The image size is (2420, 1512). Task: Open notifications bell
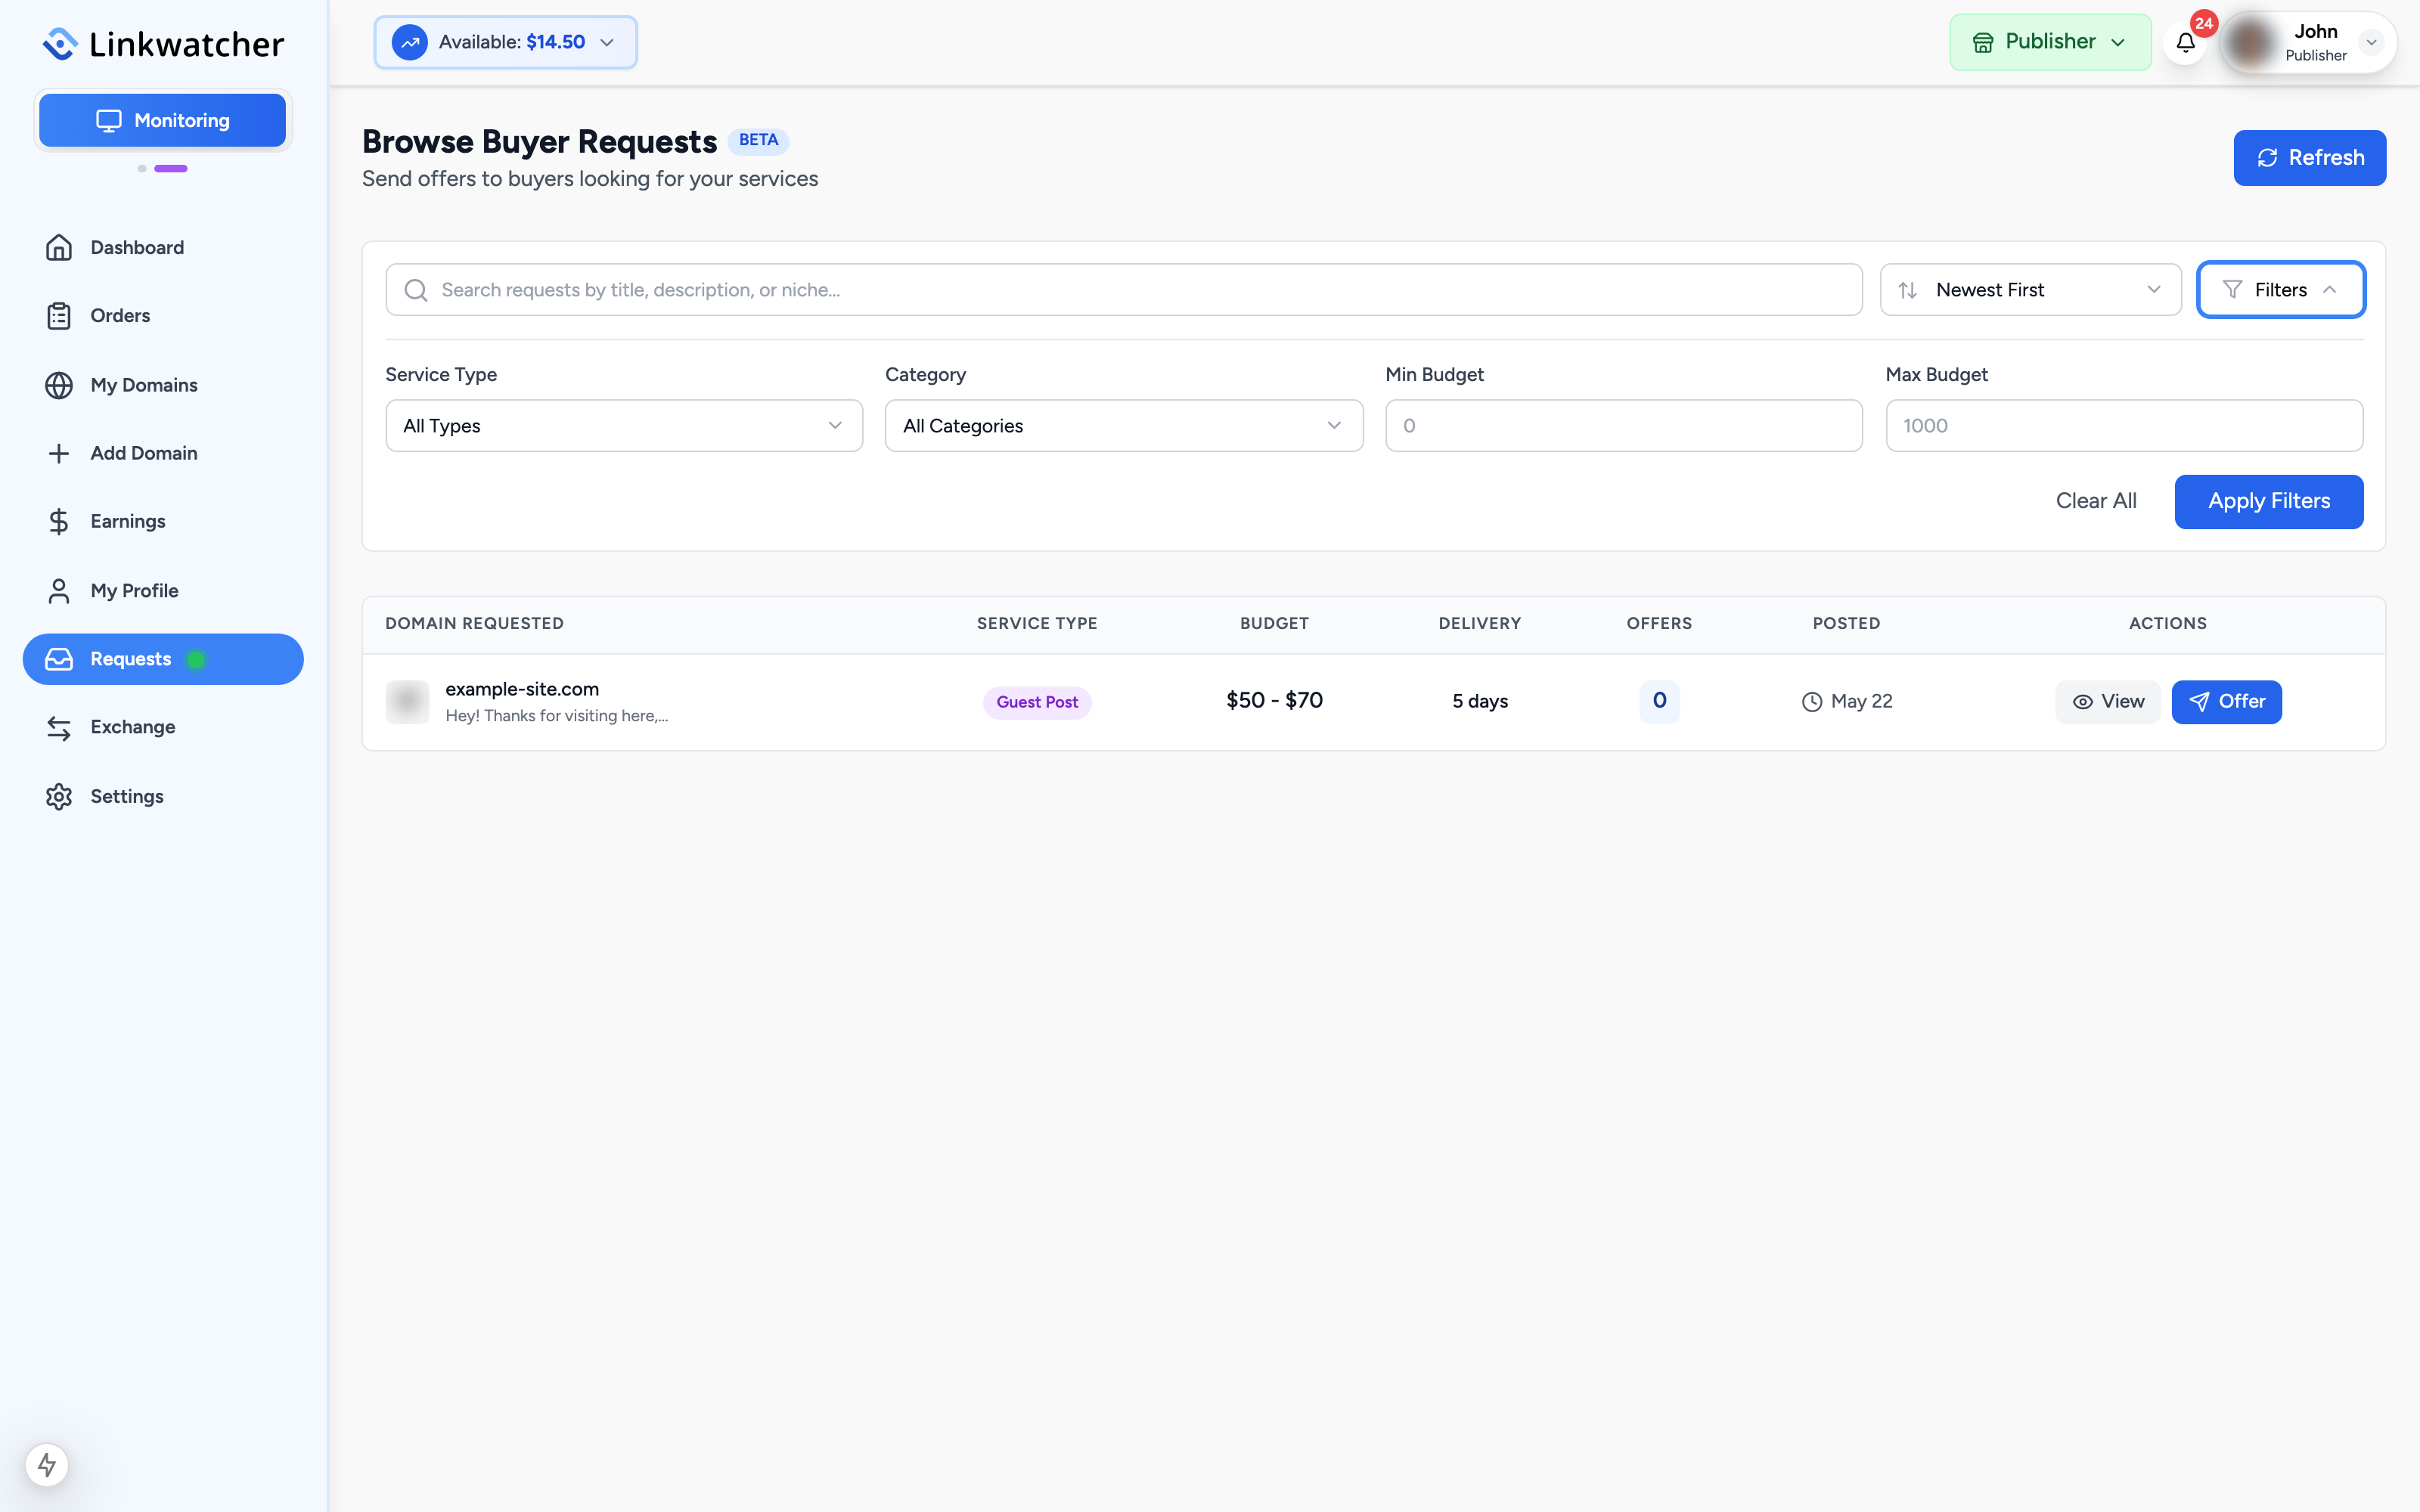click(x=2185, y=43)
